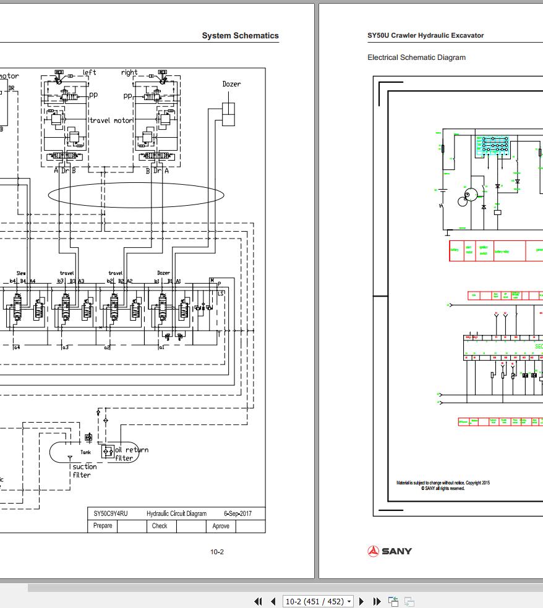
Task: Click the 'oil return filter' label
Action: (x=132, y=454)
